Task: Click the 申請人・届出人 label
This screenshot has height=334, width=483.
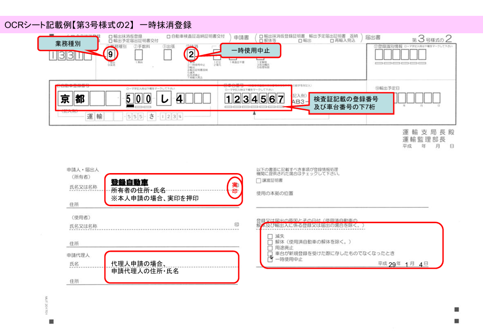Action: tap(83, 170)
